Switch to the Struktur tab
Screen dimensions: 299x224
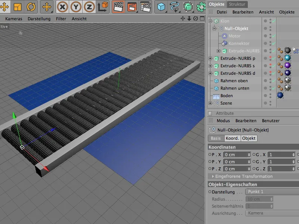[x=237, y=4]
